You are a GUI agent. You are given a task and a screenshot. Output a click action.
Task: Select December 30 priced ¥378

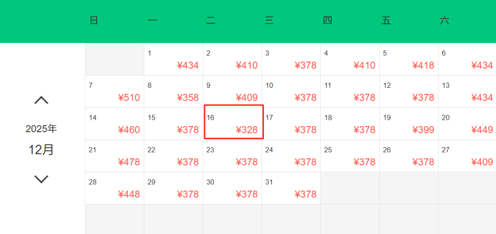(233, 188)
